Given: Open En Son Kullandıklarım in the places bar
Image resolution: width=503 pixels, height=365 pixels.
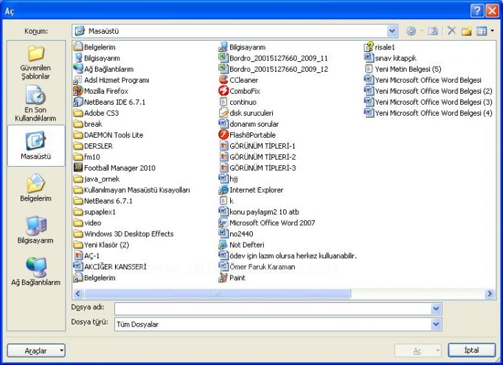Looking at the screenshot, I should [x=36, y=103].
